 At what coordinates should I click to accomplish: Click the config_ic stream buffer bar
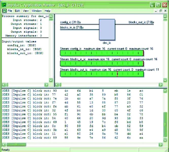pos(102,53)
